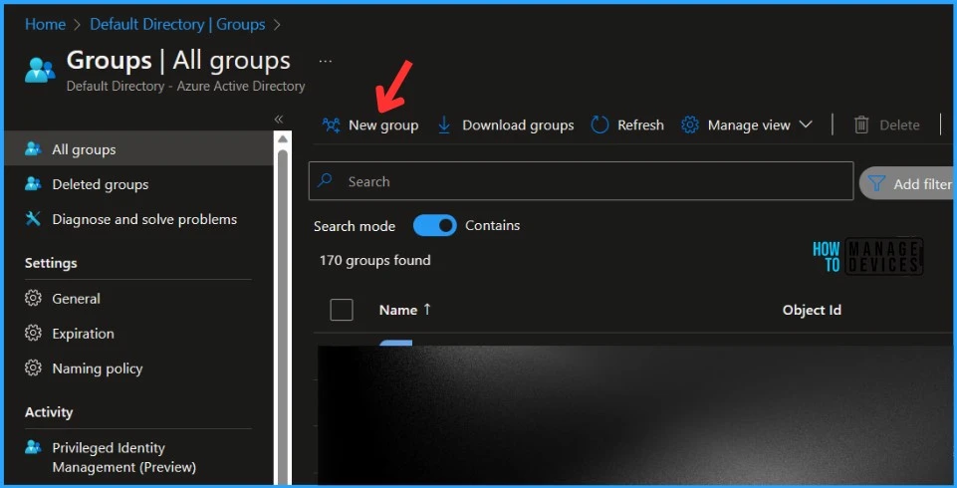Click the Delete trash can icon
This screenshot has height=488, width=957.
point(861,125)
